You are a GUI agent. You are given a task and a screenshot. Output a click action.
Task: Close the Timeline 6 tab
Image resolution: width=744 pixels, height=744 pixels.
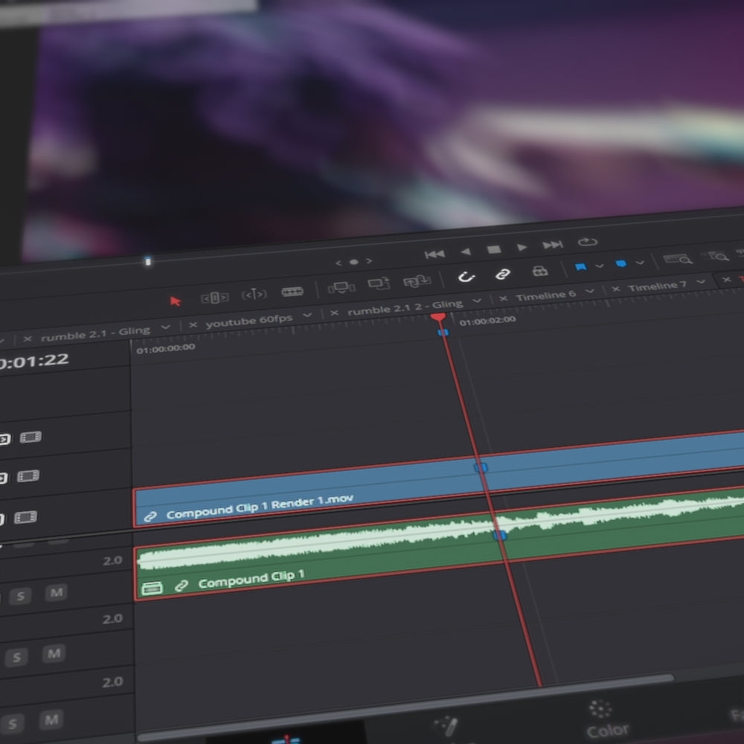point(504,298)
